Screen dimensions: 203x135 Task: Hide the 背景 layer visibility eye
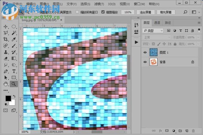pyautogui.click(x=145, y=62)
